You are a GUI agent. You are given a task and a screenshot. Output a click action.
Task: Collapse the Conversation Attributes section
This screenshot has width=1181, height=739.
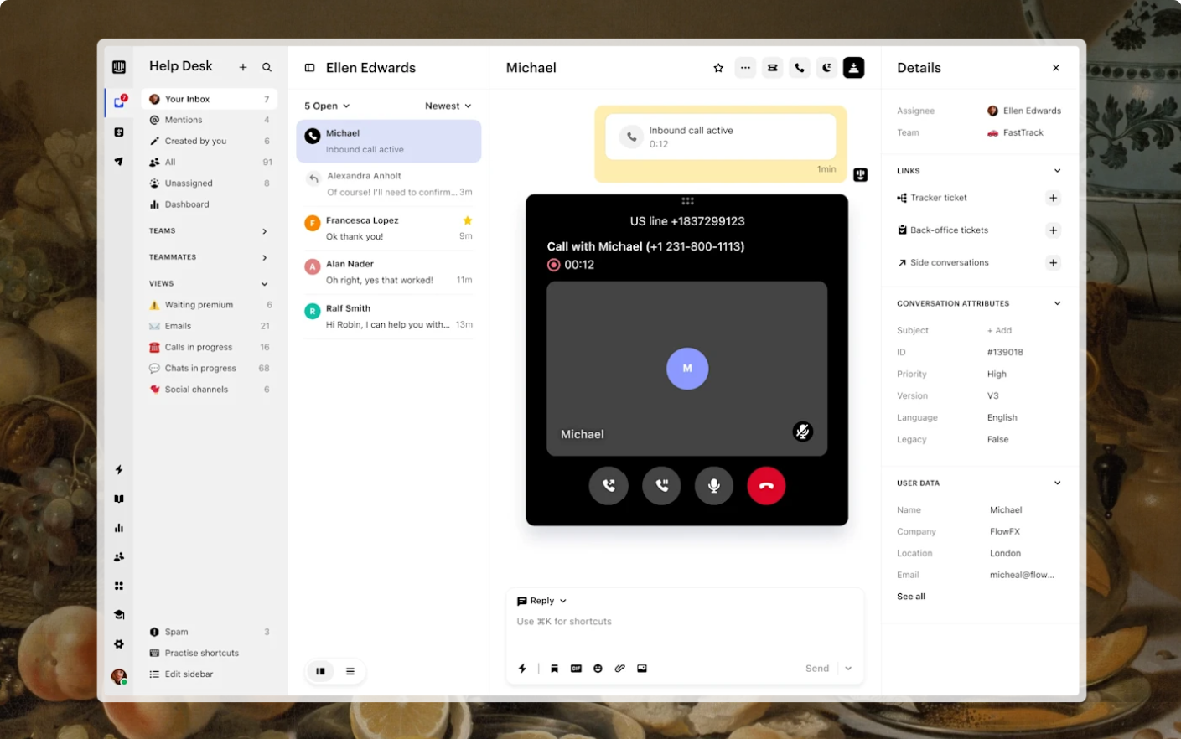(x=1057, y=303)
